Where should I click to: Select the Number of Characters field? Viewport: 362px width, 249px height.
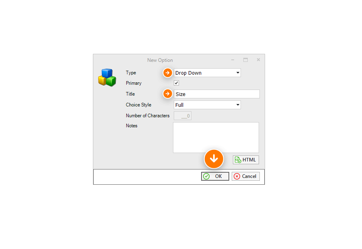(x=182, y=116)
